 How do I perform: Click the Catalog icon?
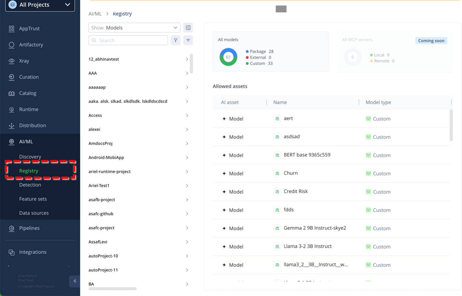11,93
